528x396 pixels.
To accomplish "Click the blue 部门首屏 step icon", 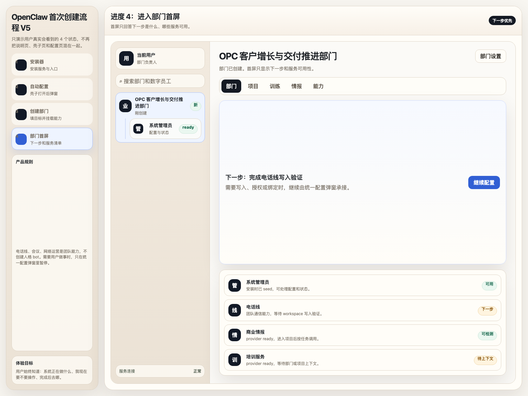I will click(x=21, y=139).
